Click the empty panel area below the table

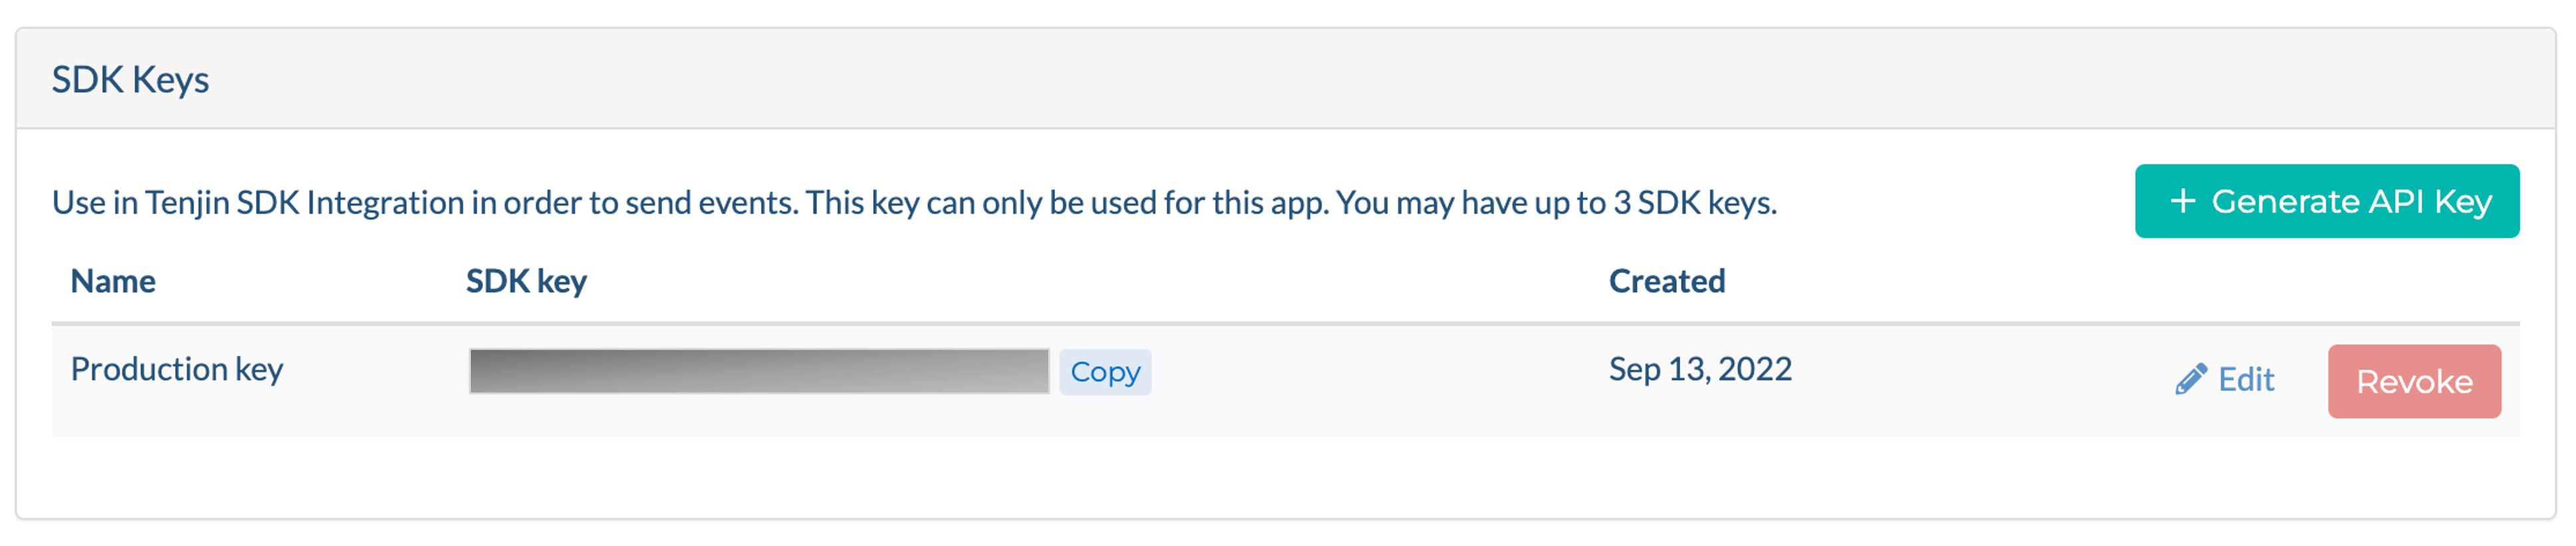[x=1285, y=477]
